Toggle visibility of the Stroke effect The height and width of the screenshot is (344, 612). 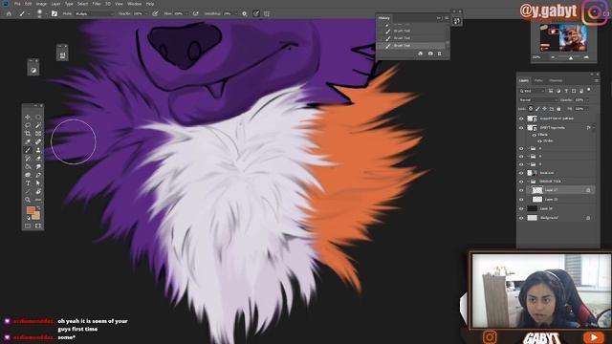[x=539, y=140]
